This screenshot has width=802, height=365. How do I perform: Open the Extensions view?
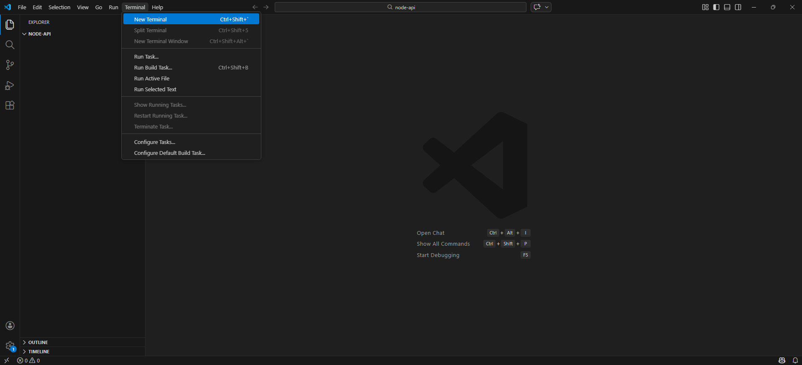click(10, 105)
